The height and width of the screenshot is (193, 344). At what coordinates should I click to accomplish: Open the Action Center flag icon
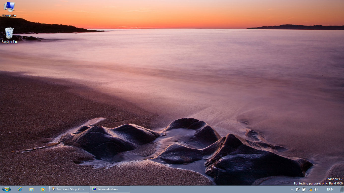(298, 189)
